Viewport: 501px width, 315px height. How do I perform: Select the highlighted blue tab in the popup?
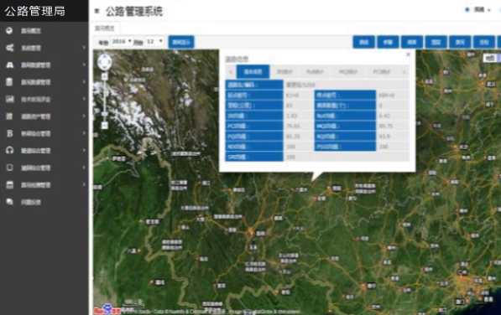click(253, 72)
